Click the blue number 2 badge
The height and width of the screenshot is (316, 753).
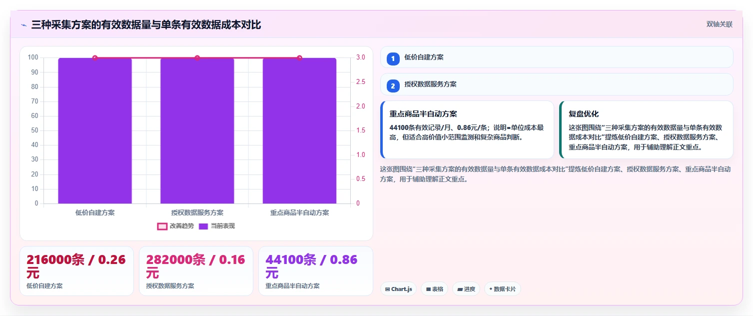coord(393,85)
